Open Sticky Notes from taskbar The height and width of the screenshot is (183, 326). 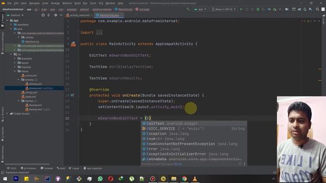26,178
